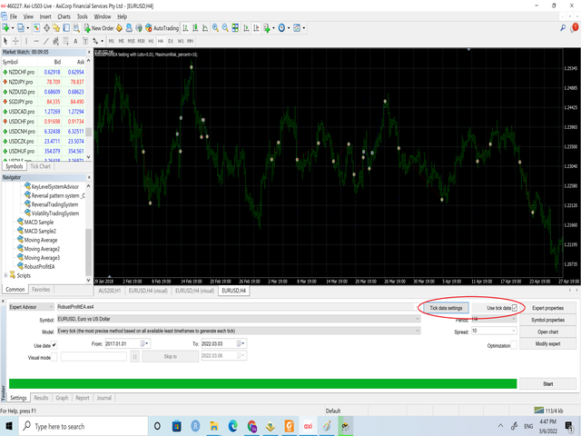Click the Modify expert button
581x436 pixels.
pos(547,343)
